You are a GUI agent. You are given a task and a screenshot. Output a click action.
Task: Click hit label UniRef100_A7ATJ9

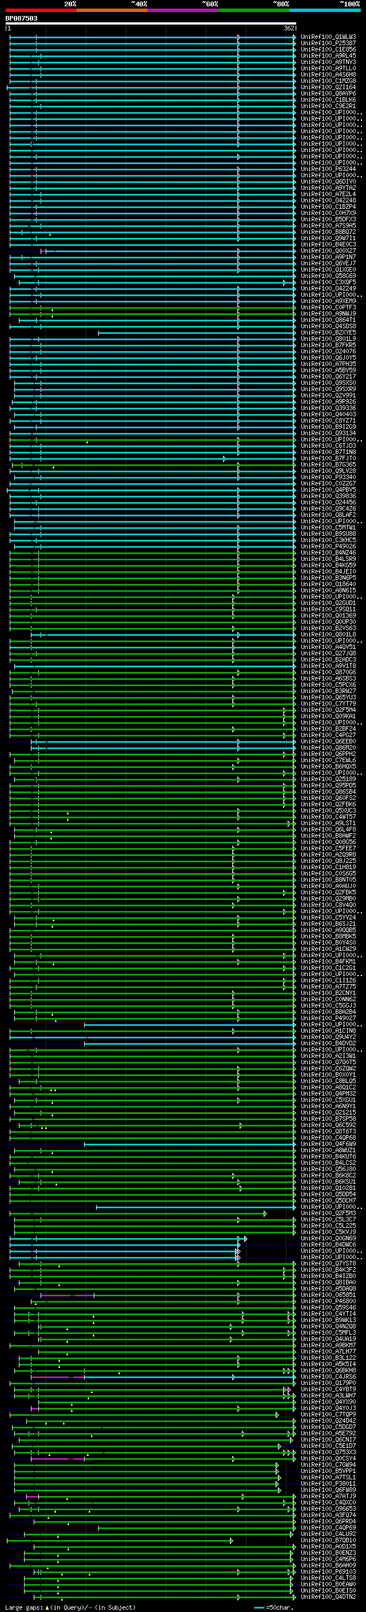coord(328,1495)
